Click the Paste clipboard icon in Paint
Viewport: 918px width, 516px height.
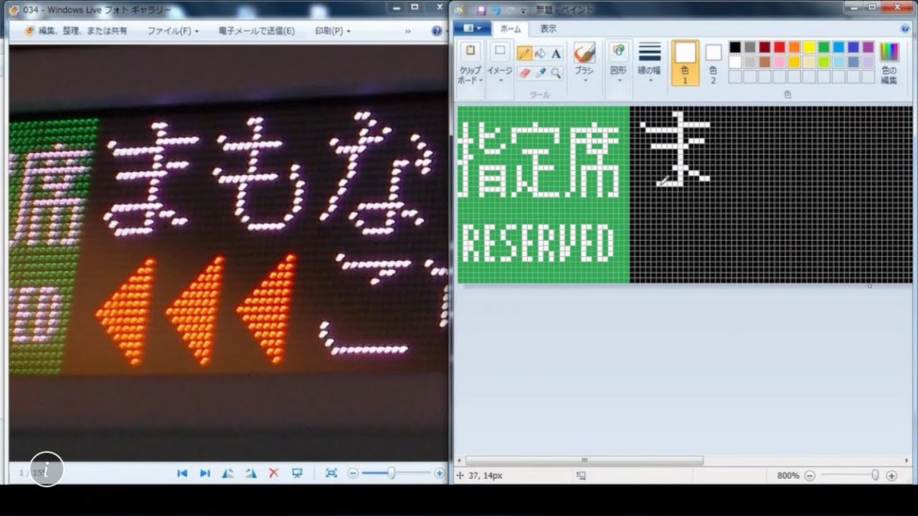click(x=470, y=52)
